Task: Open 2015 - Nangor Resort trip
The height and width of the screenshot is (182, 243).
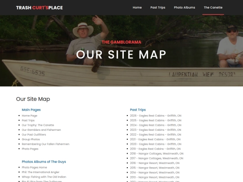Action: coord(155,168)
